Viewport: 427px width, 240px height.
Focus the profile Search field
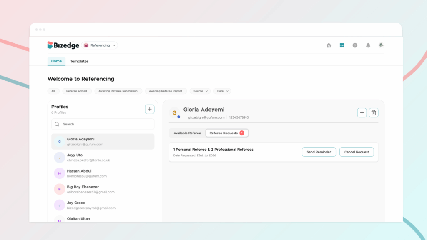point(103,124)
